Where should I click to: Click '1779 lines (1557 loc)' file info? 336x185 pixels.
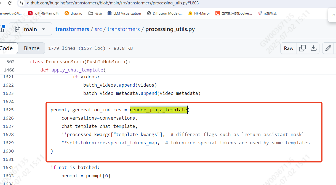(x=77, y=48)
